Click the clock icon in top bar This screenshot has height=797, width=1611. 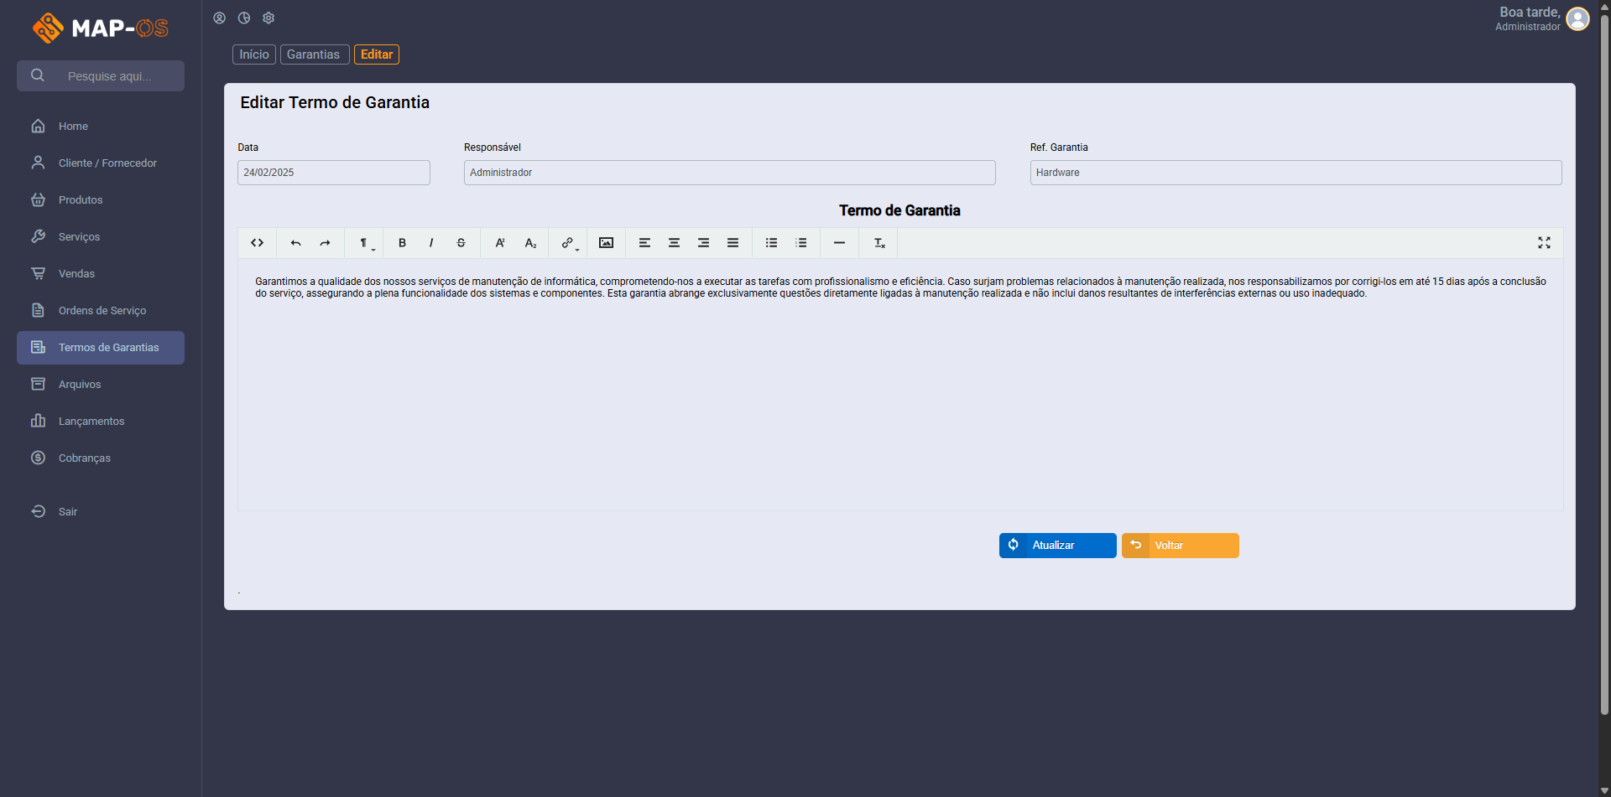point(244,18)
